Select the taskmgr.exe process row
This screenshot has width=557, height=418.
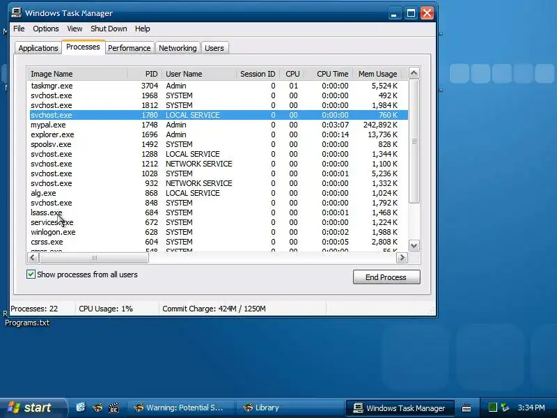click(219, 86)
